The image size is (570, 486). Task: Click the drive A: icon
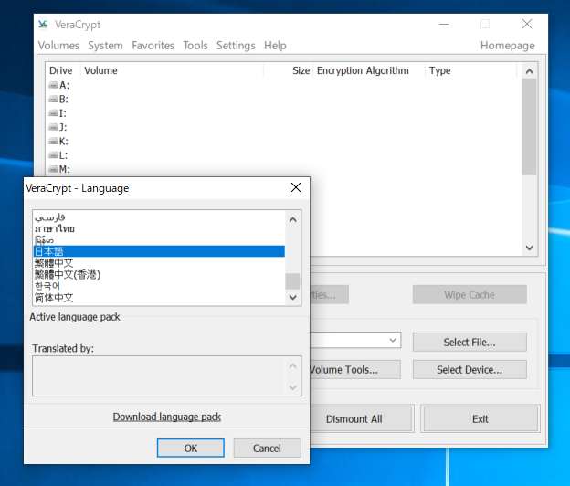(53, 85)
